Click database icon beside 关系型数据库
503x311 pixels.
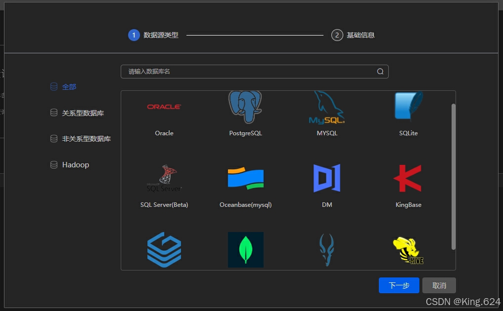[x=54, y=113]
